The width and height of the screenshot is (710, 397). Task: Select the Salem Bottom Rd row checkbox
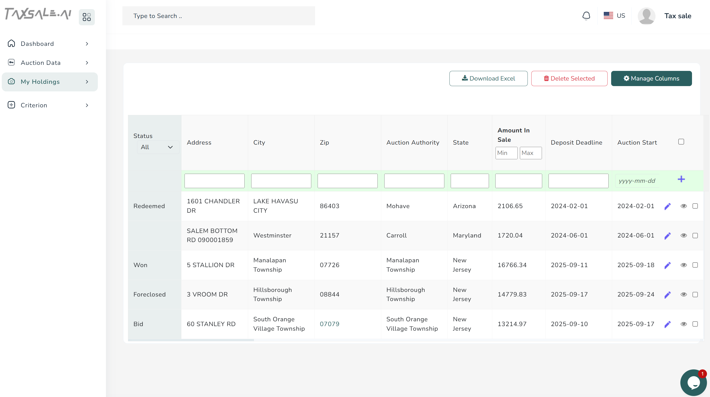tap(695, 235)
